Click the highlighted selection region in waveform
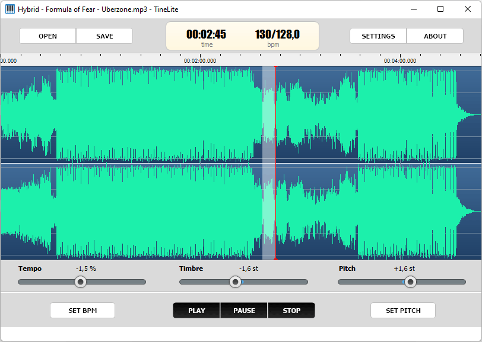 [269, 163]
